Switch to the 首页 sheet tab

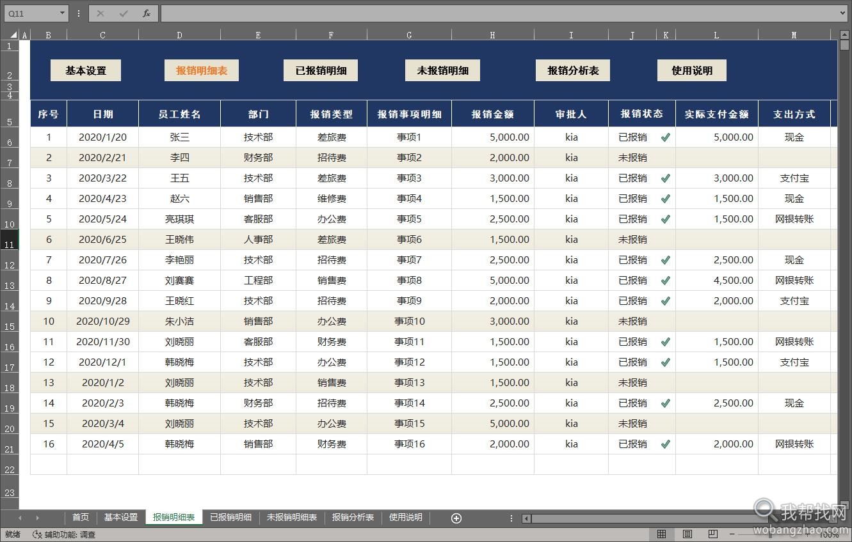81,518
